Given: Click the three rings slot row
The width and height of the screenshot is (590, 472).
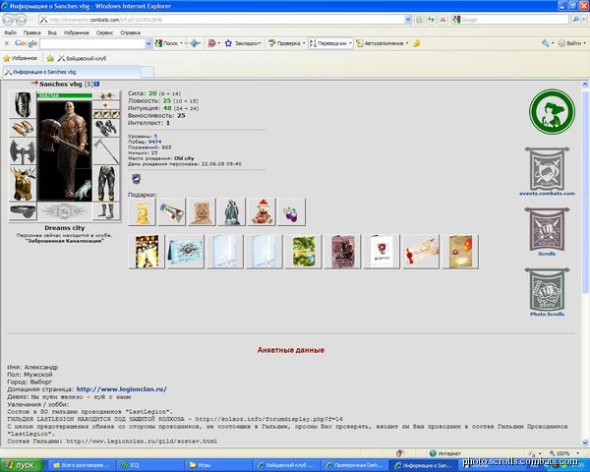Looking at the screenshot, I should (106, 114).
